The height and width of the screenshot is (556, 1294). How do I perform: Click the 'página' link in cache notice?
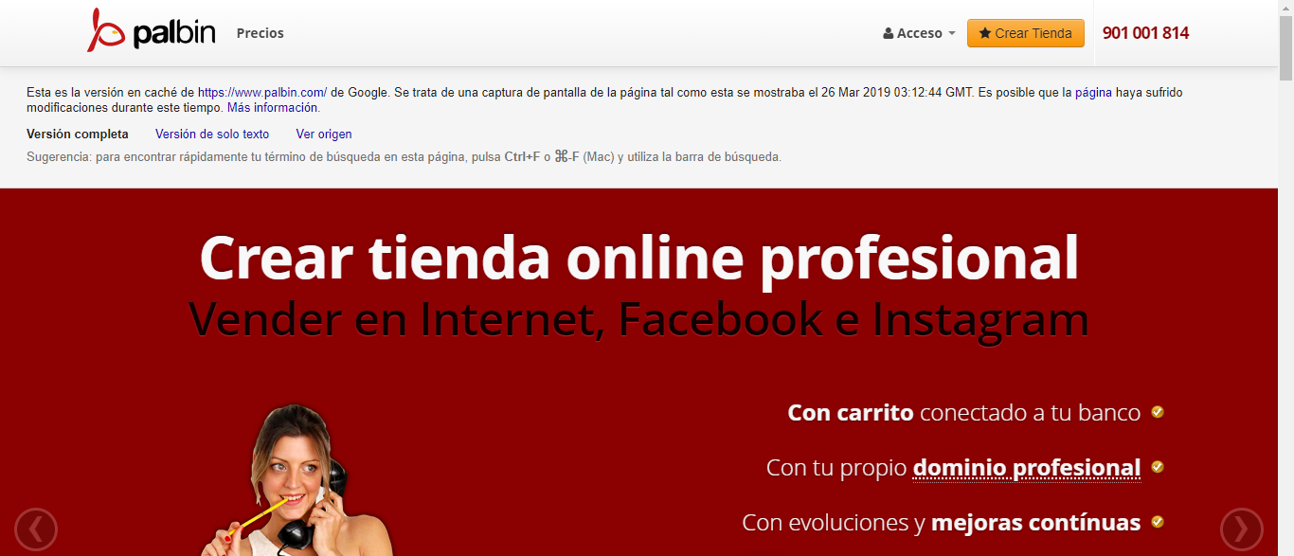click(x=1093, y=93)
